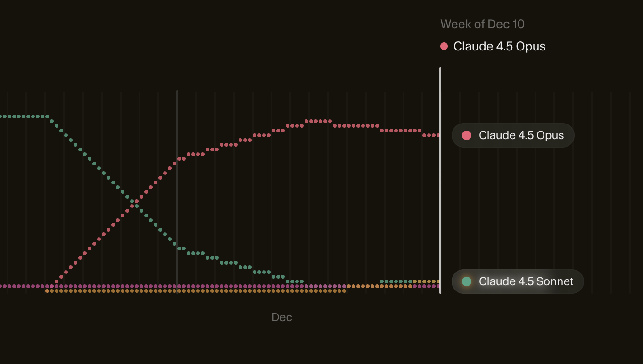Viewport: 643px width, 364px height.
Task: Click the white vertical hover cursor line
Action: click(440, 189)
